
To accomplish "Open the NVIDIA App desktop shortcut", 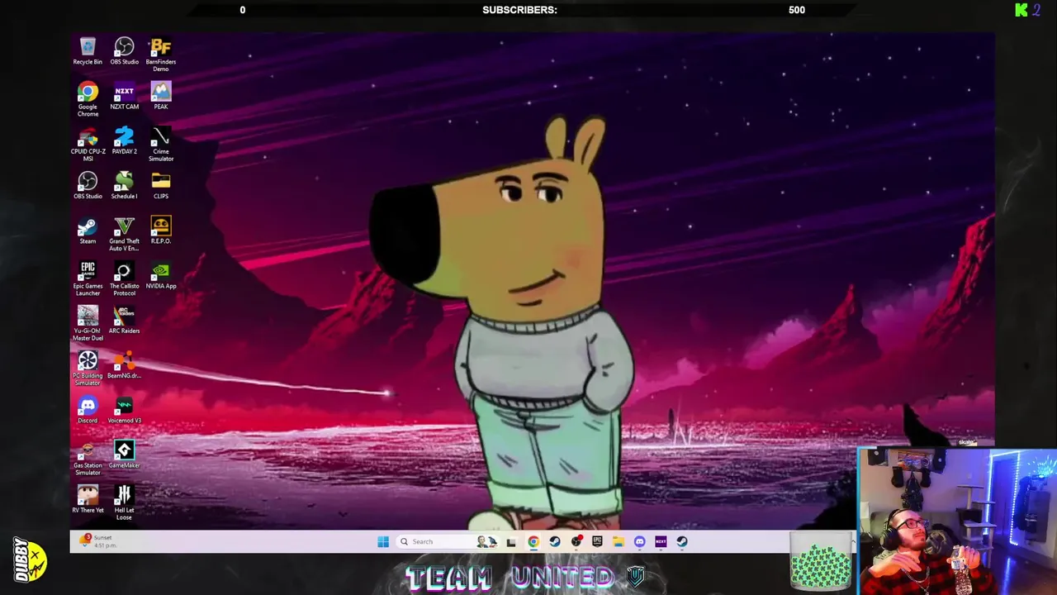I will [x=161, y=275].
